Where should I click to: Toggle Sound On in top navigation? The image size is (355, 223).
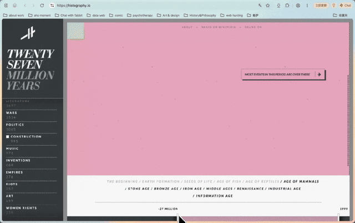click(253, 27)
